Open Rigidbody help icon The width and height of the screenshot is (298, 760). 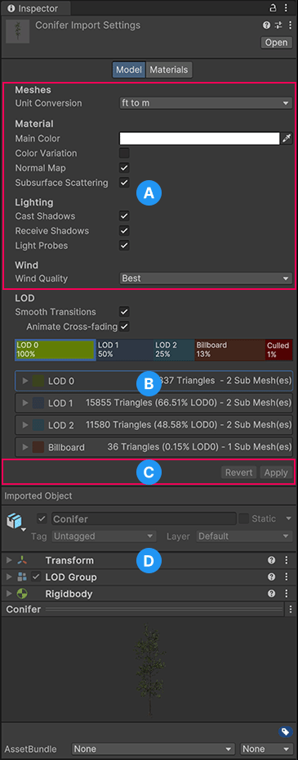271,593
